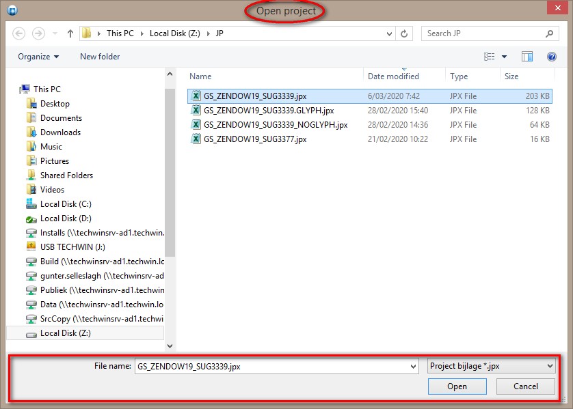Click the navigation pane scroll up arrow
Image resolution: width=573 pixels, height=409 pixels.
coord(170,74)
